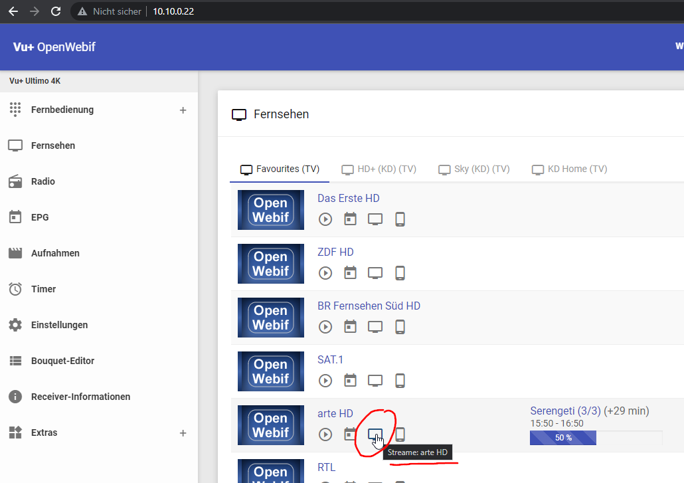Click the 50 % progress bar

(x=596, y=438)
